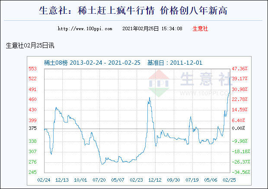
Task: Click the x-axis date 12/12
Action: [155, 180]
